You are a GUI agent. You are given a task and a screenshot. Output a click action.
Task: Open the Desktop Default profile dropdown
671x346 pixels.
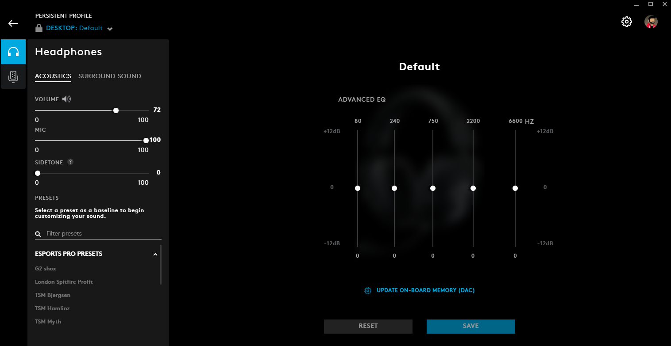[110, 29]
